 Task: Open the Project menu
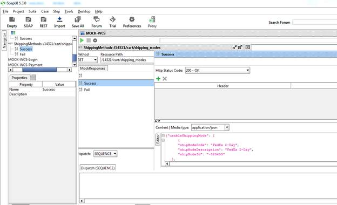coord(18,11)
